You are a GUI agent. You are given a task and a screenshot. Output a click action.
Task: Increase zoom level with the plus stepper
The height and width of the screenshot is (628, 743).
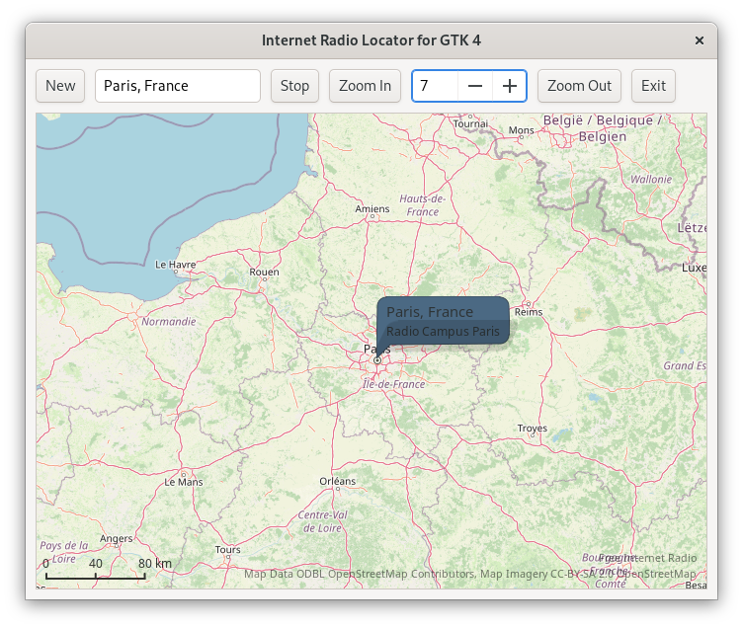point(509,86)
